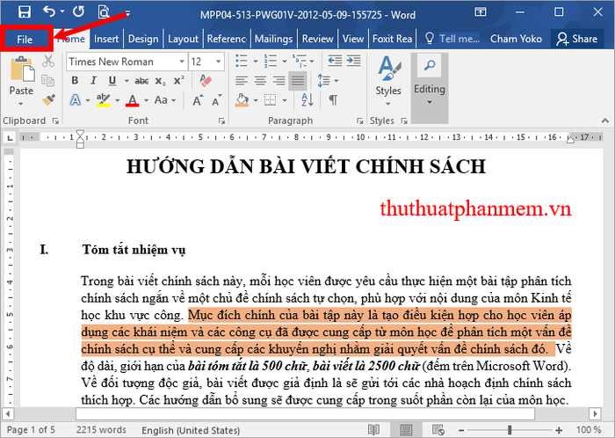This screenshot has height=438, width=615.
Task: Switch to Web Layout view in status bar
Action: tap(438, 430)
